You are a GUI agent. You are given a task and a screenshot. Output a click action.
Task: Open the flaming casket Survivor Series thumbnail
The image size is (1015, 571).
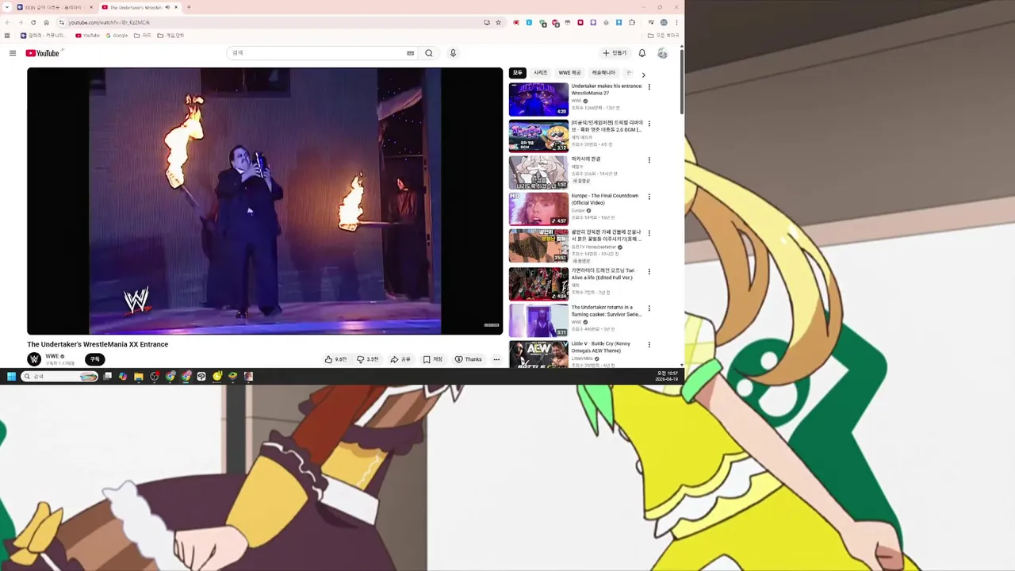(538, 321)
